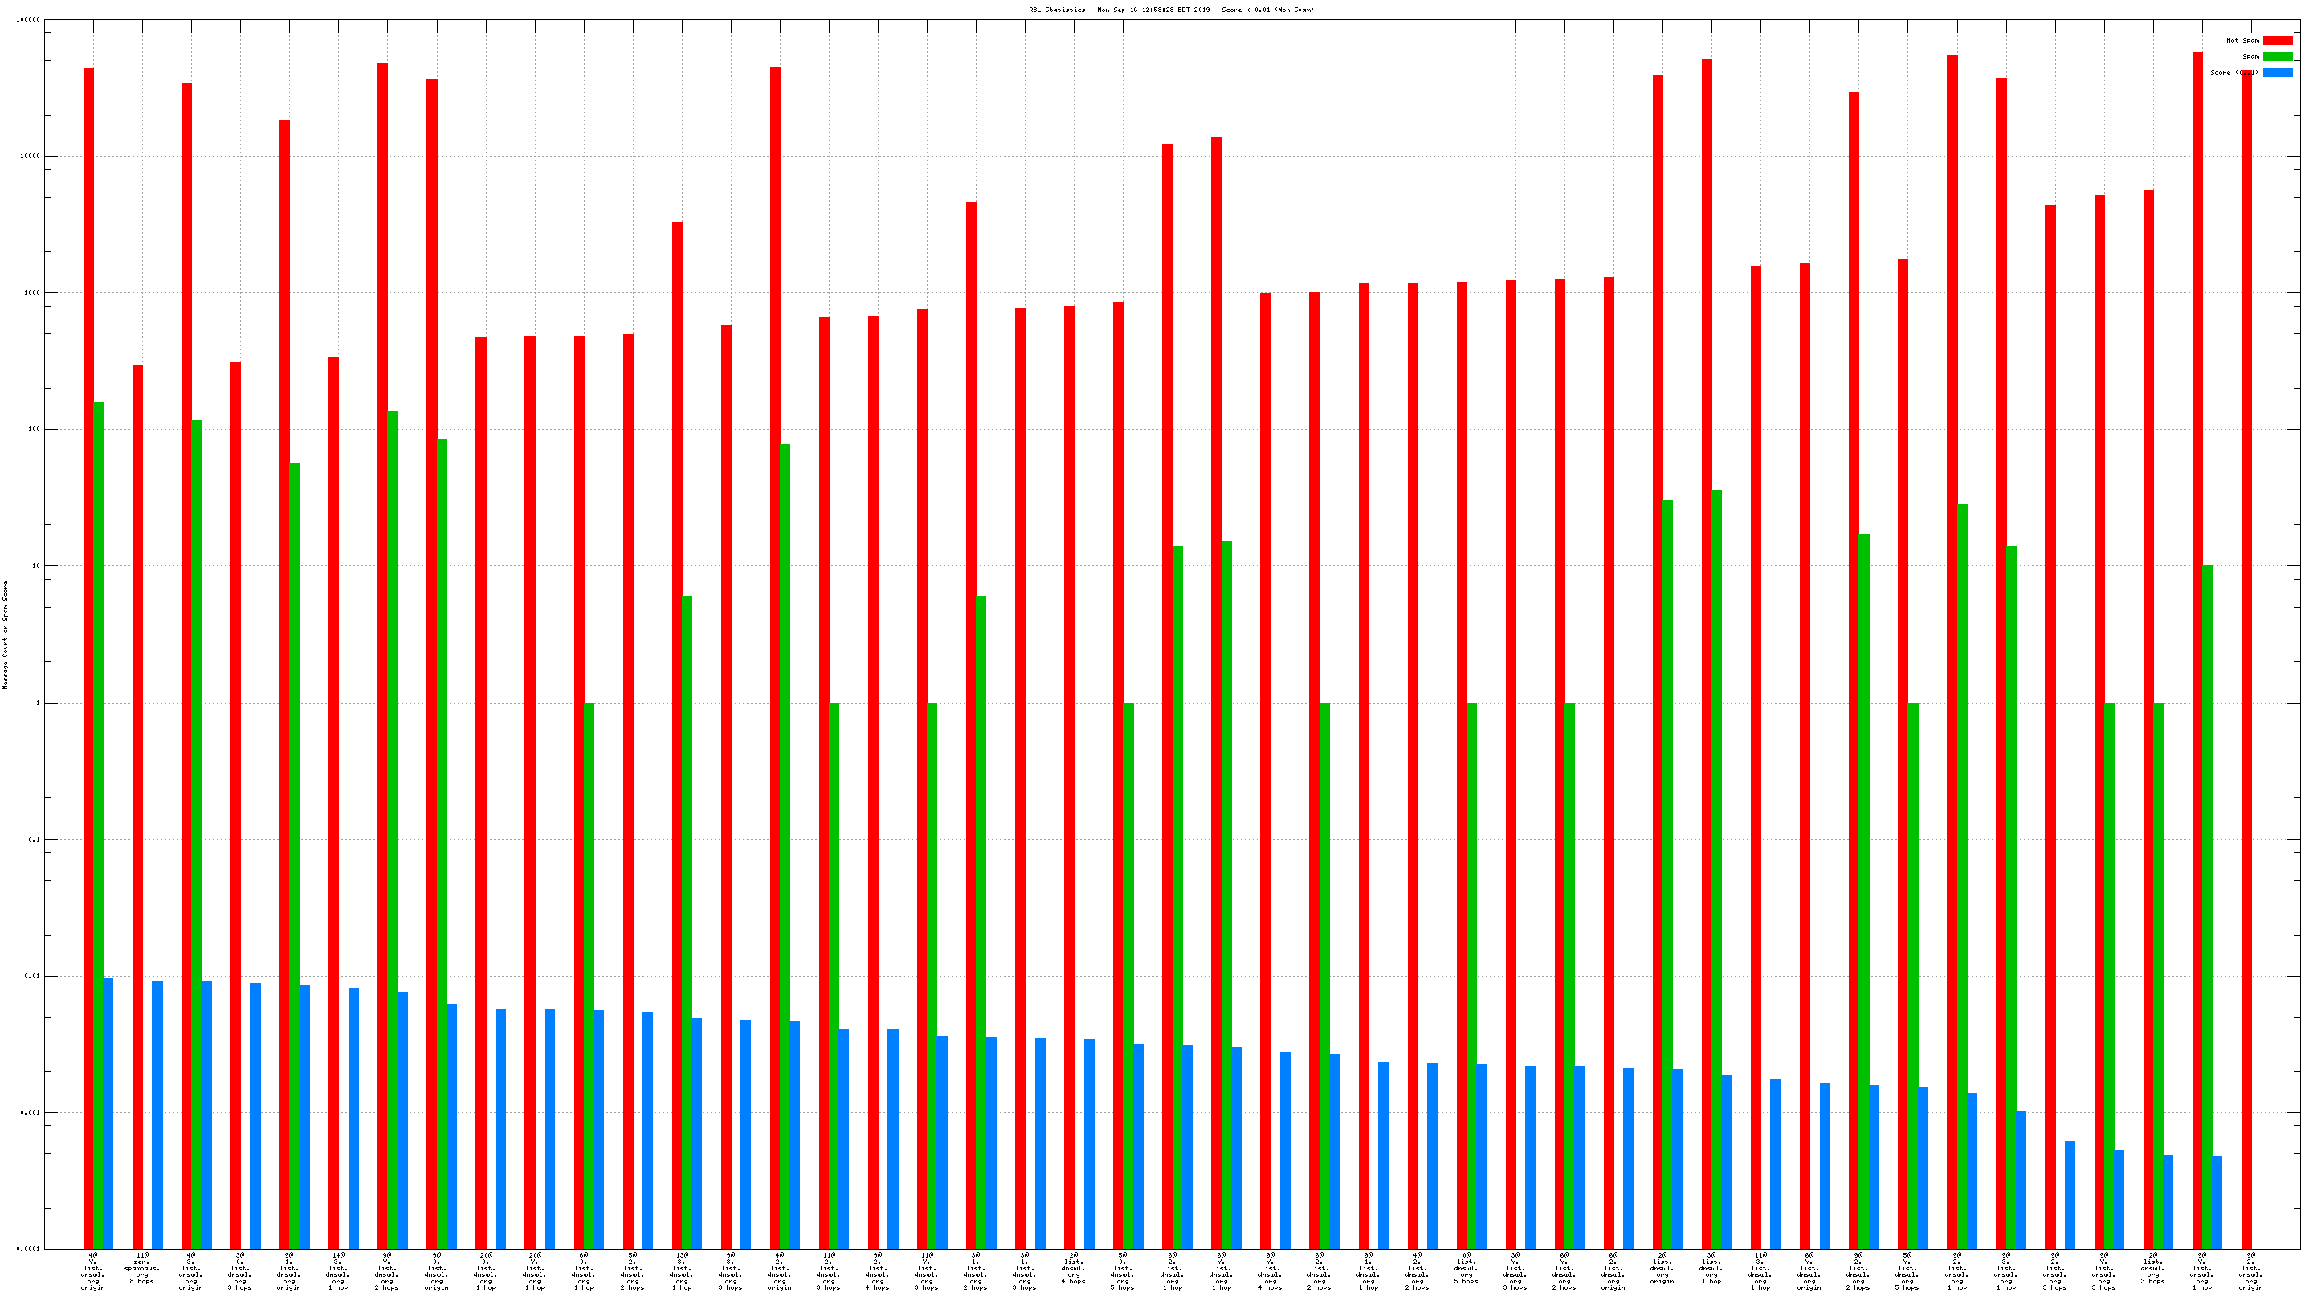Click the 1000 y-axis tick label
Viewport: 2313px width, 1301px height.
[32, 292]
